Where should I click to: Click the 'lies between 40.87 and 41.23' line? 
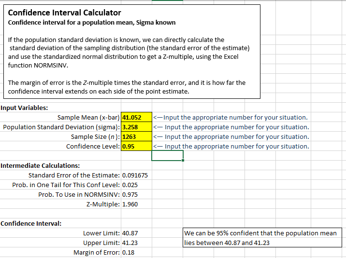coord(227,243)
